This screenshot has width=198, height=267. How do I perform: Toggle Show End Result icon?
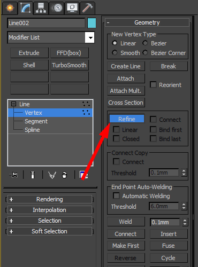[x=33, y=175]
